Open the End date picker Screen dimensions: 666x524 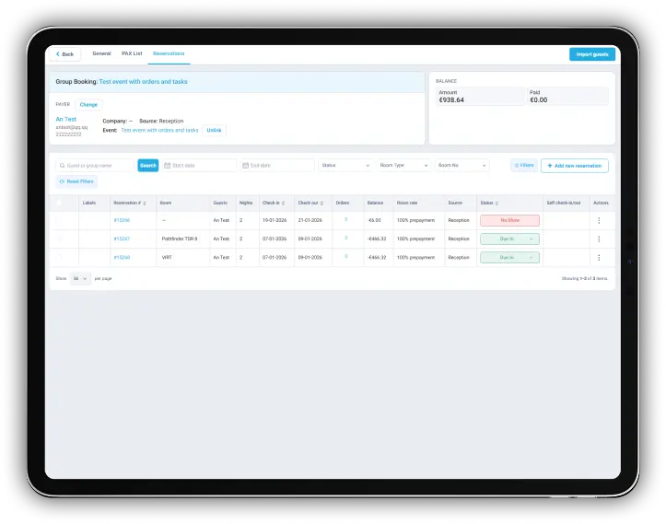point(277,166)
